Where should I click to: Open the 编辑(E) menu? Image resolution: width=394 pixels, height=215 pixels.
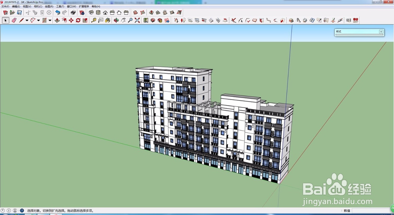(16, 6)
